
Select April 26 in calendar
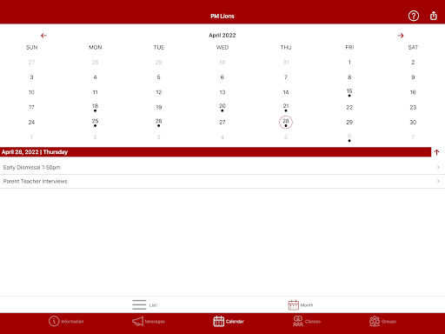158,123
